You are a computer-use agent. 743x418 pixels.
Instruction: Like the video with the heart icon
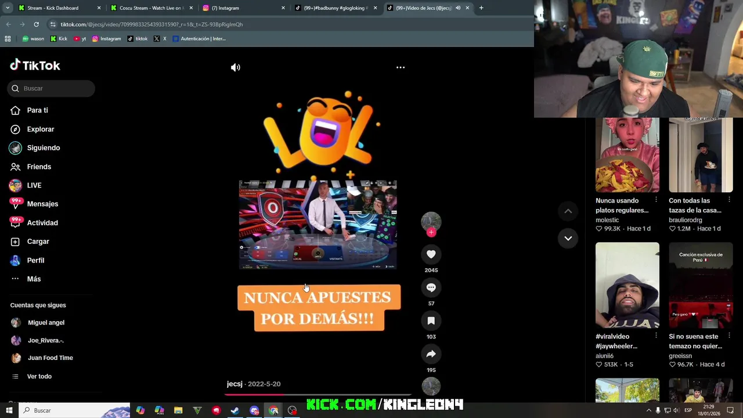[x=431, y=254]
